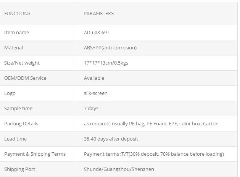Click the 17*17*13cm/0.5kgs value

pos(106,63)
